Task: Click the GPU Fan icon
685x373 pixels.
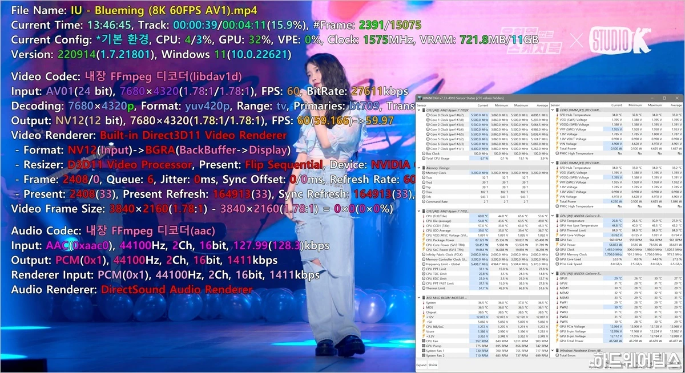Action: click(x=556, y=240)
